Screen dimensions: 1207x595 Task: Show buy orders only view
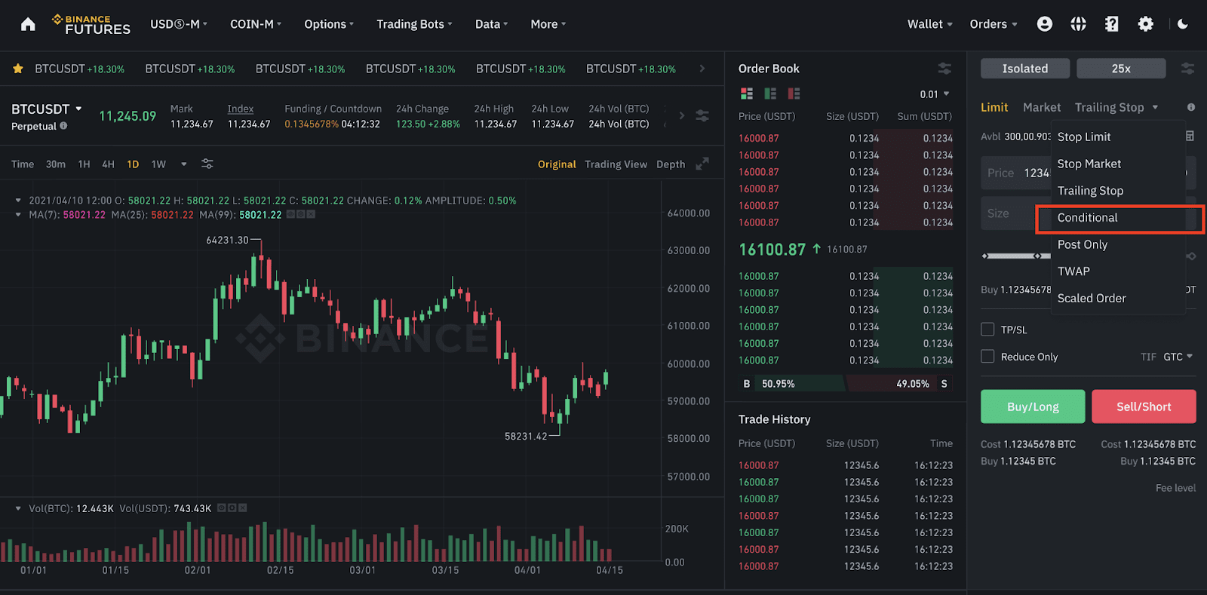[770, 94]
